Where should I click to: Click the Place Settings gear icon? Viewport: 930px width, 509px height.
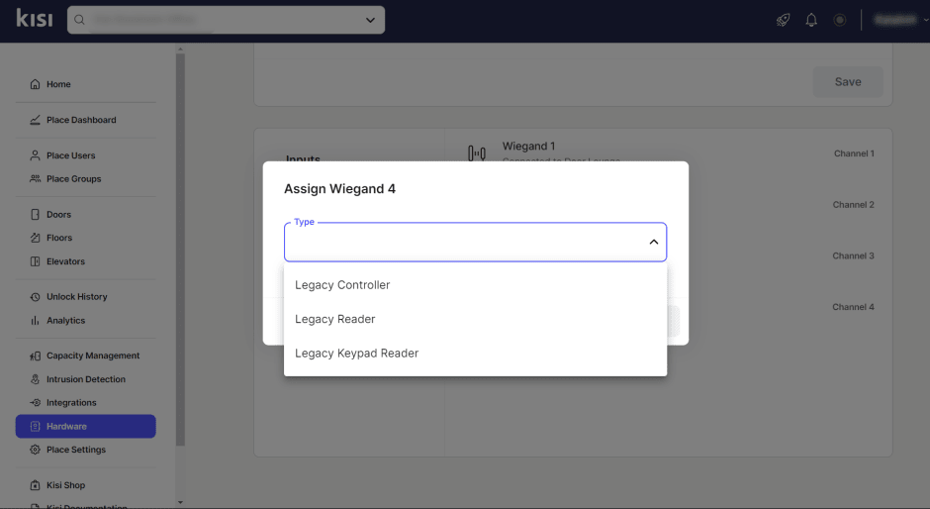coord(35,450)
